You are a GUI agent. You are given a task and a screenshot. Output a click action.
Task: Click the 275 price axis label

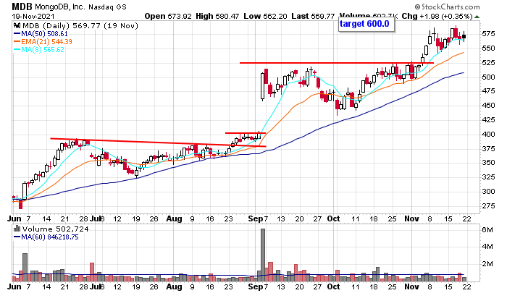[488, 205]
